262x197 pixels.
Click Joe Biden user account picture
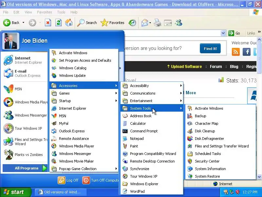[11, 41]
